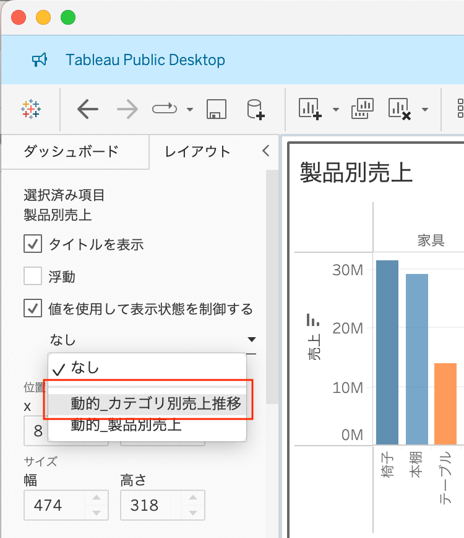Click the New Worksheet chart icon
This screenshot has width=464, height=538.
[310, 108]
